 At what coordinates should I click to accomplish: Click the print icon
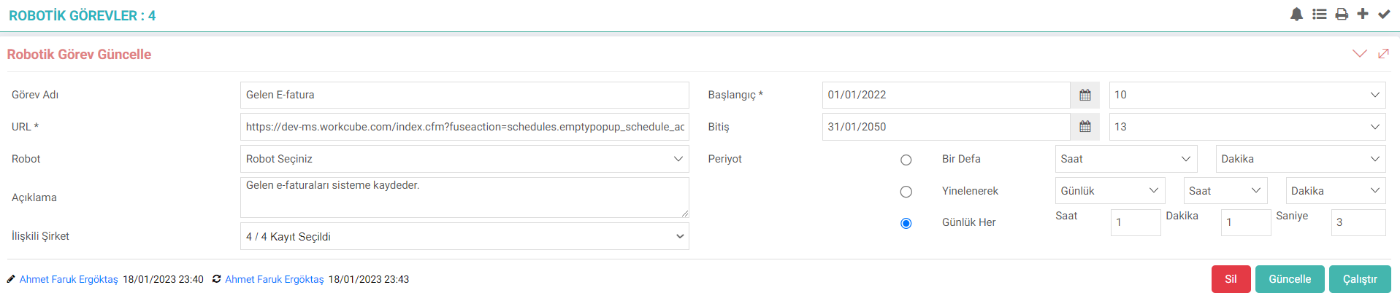(1342, 15)
